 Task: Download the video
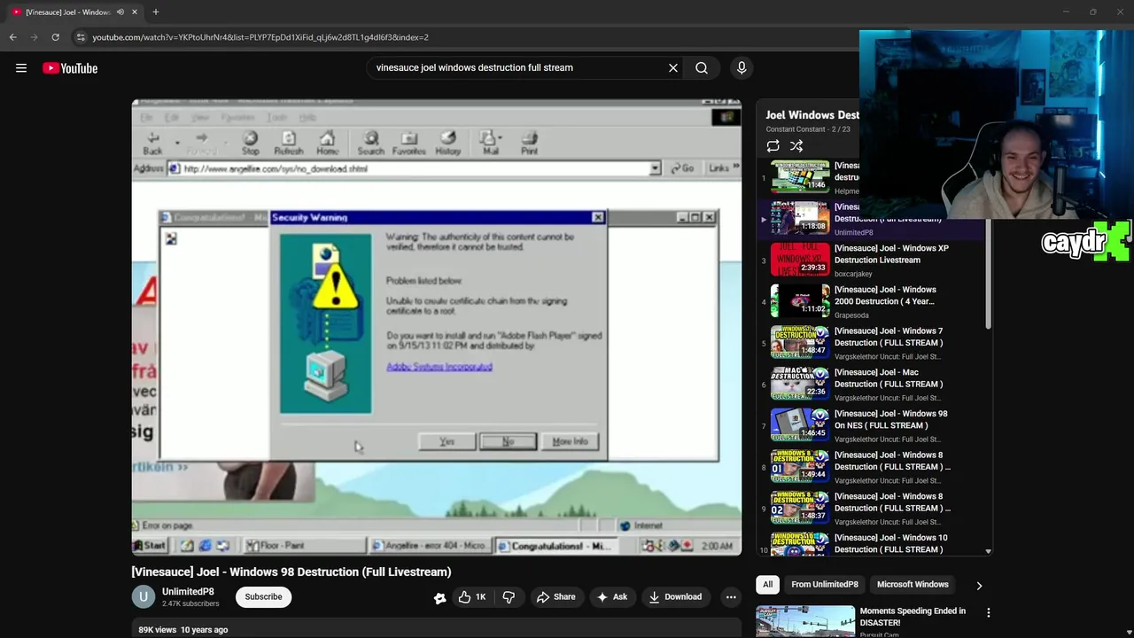[x=675, y=597]
